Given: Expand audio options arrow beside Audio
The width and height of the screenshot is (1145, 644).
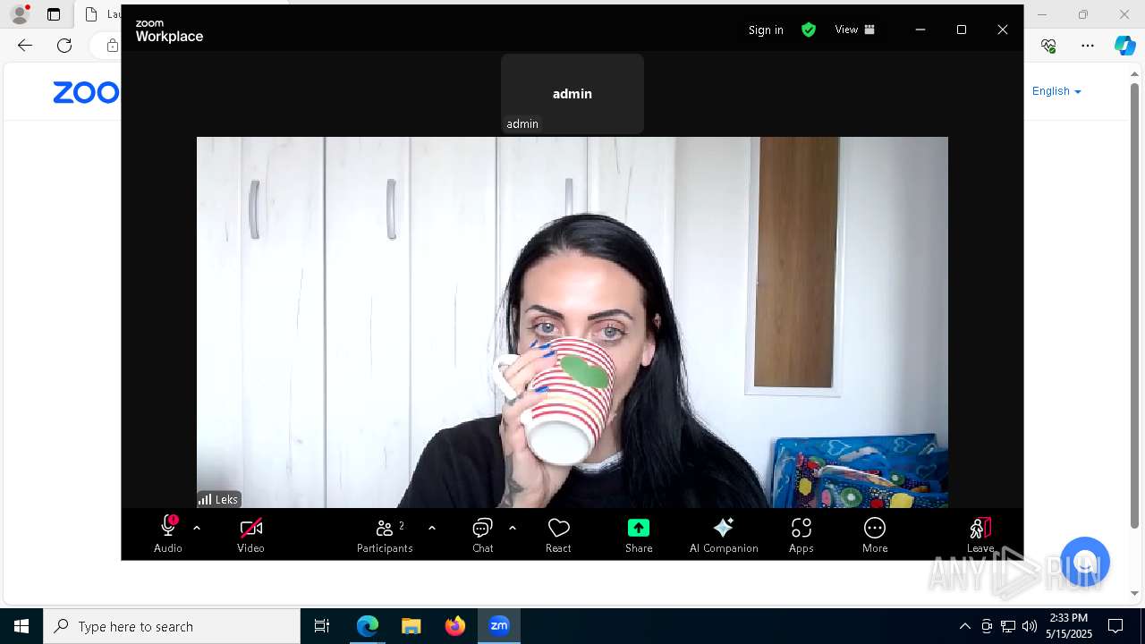Looking at the screenshot, I should click(x=197, y=528).
